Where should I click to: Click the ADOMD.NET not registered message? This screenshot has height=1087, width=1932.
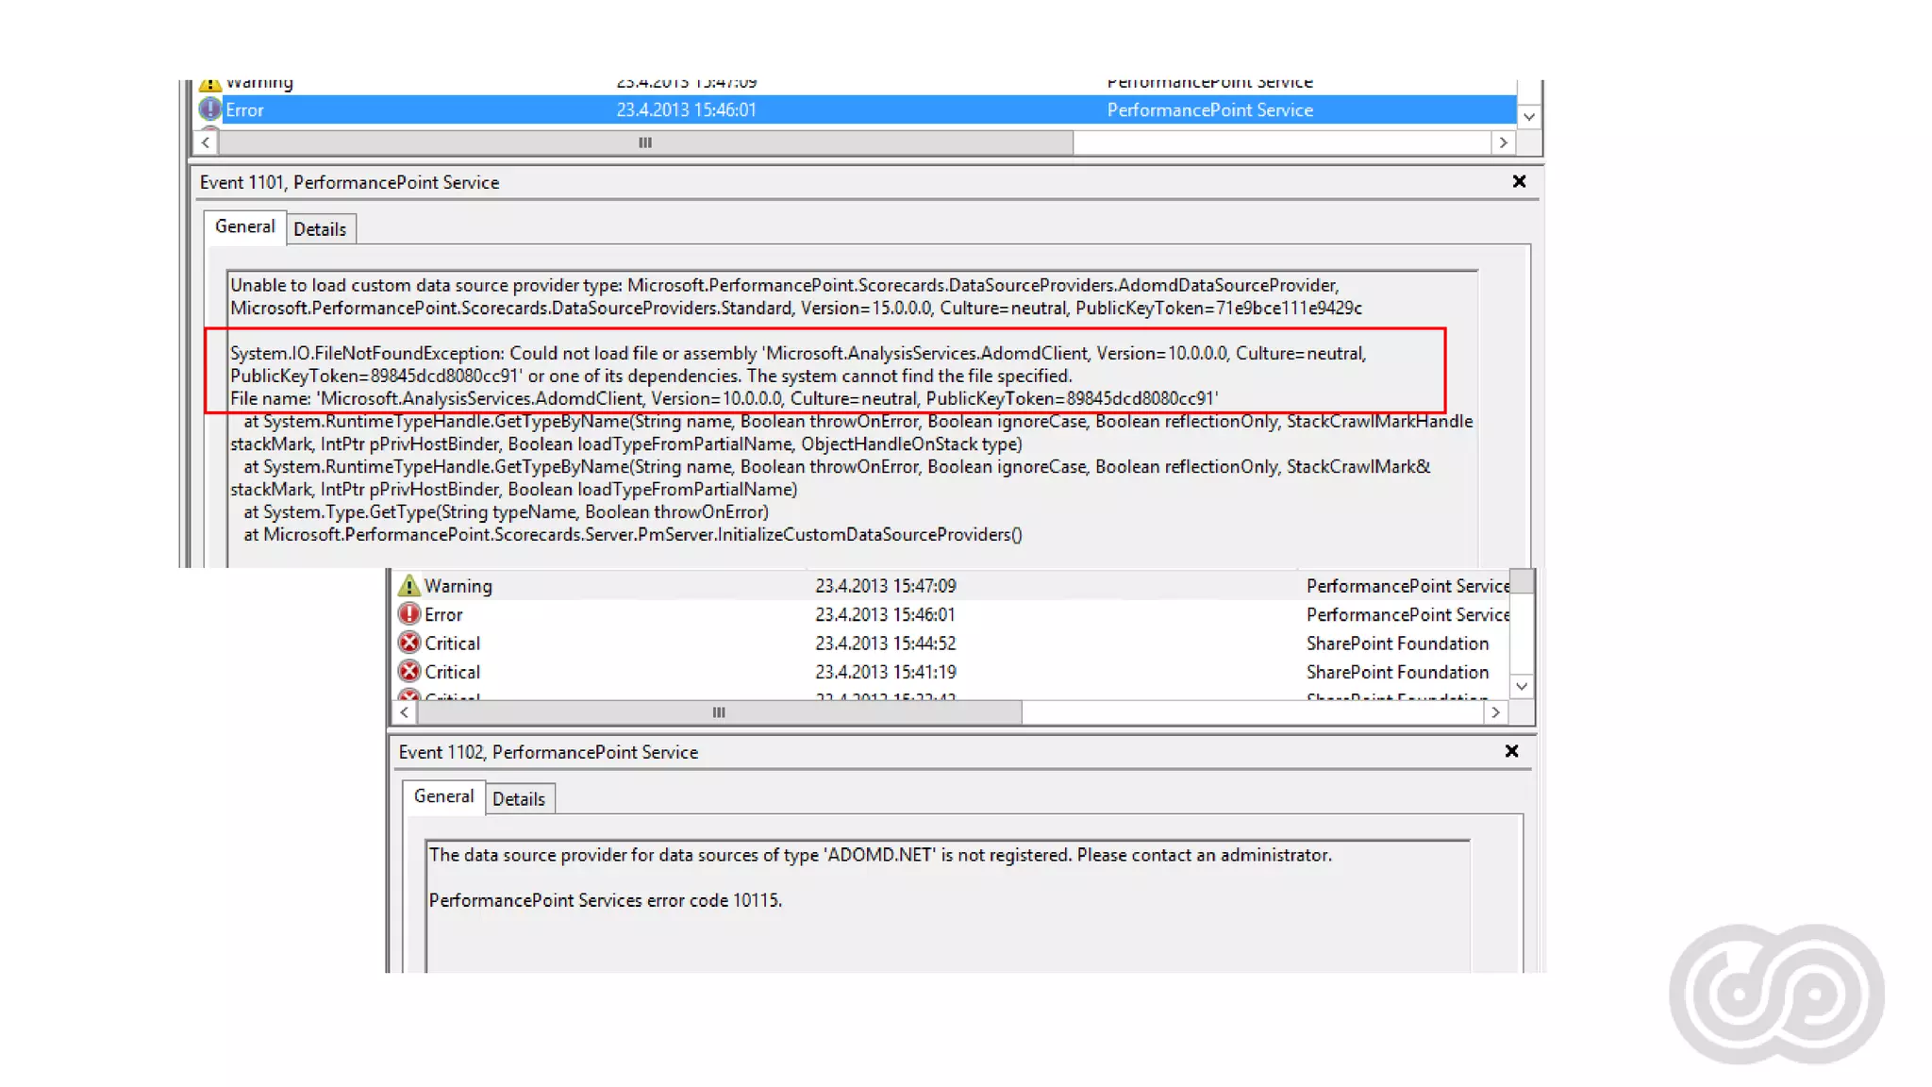879,855
